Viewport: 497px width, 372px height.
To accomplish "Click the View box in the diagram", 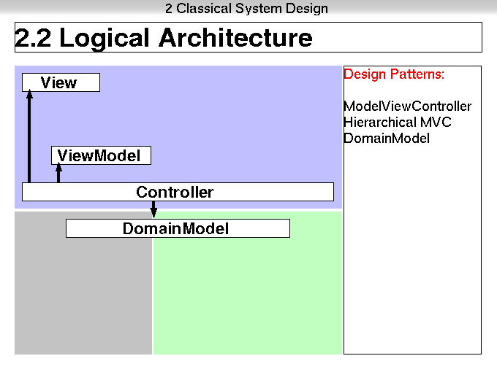I will (x=61, y=82).
